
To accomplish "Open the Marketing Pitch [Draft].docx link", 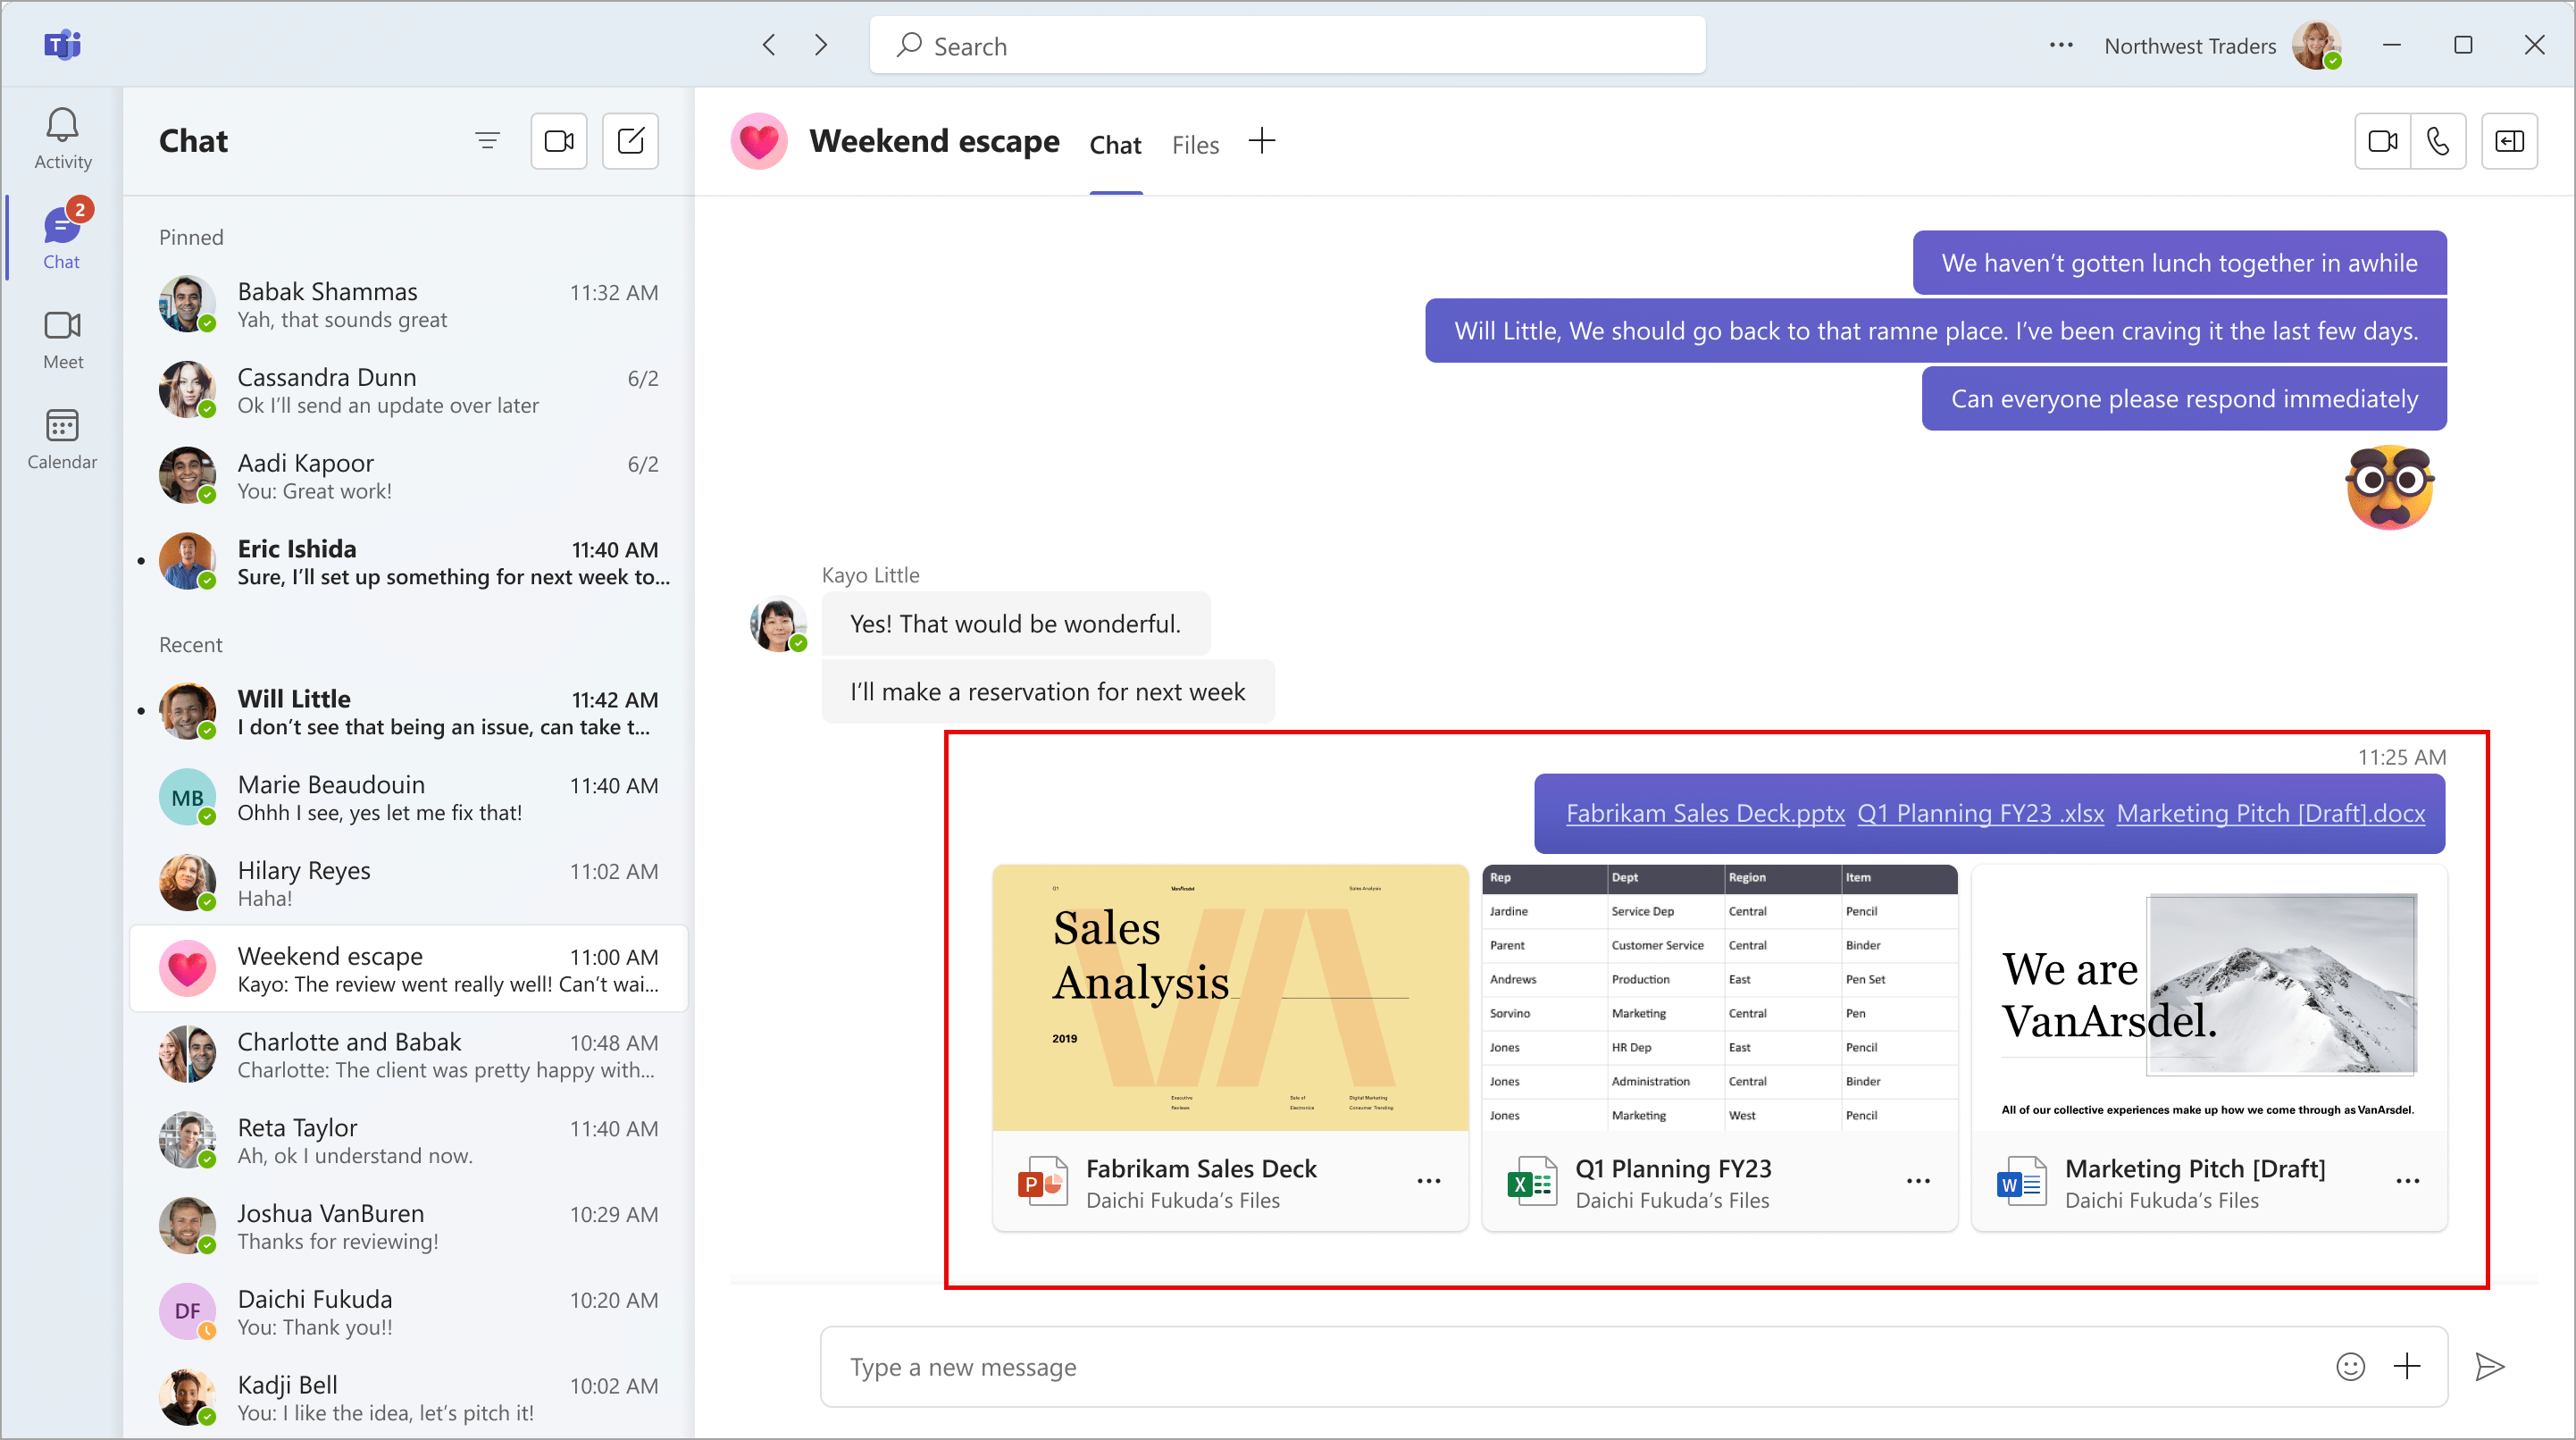I will (2270, 813).
